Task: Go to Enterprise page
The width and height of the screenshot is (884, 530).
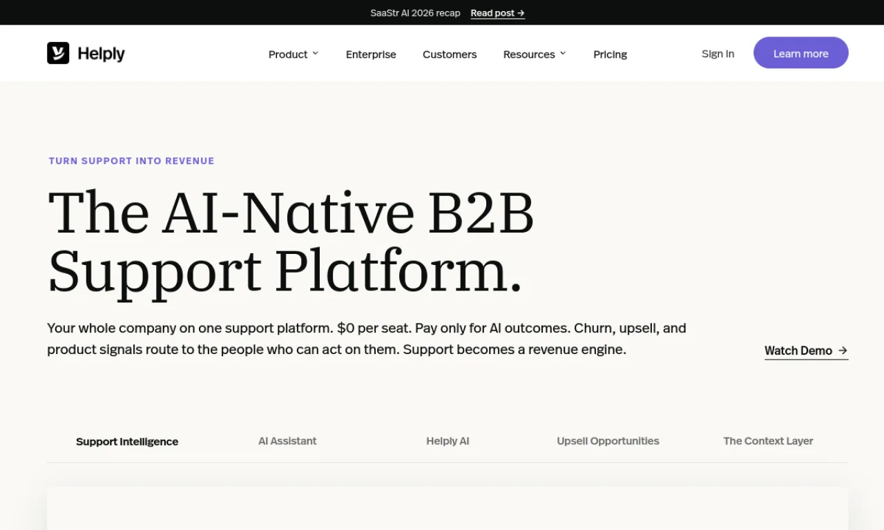Action: pyautogui.click(x=371, y=55)
